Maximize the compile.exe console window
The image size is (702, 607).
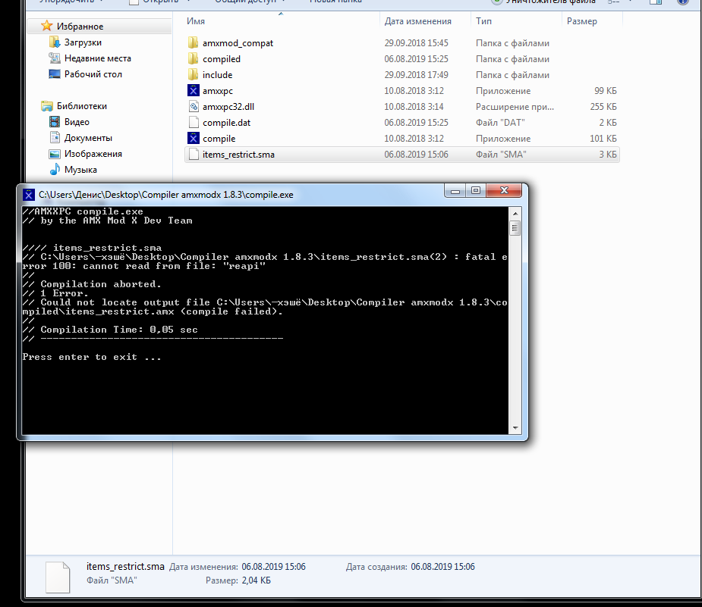(x=475, y=190)
